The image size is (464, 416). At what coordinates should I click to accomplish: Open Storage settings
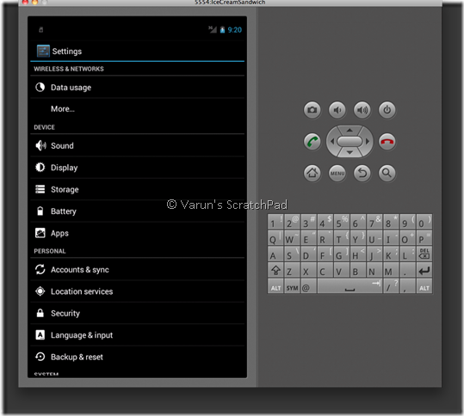pyautogui.click(x=138, y=189)
